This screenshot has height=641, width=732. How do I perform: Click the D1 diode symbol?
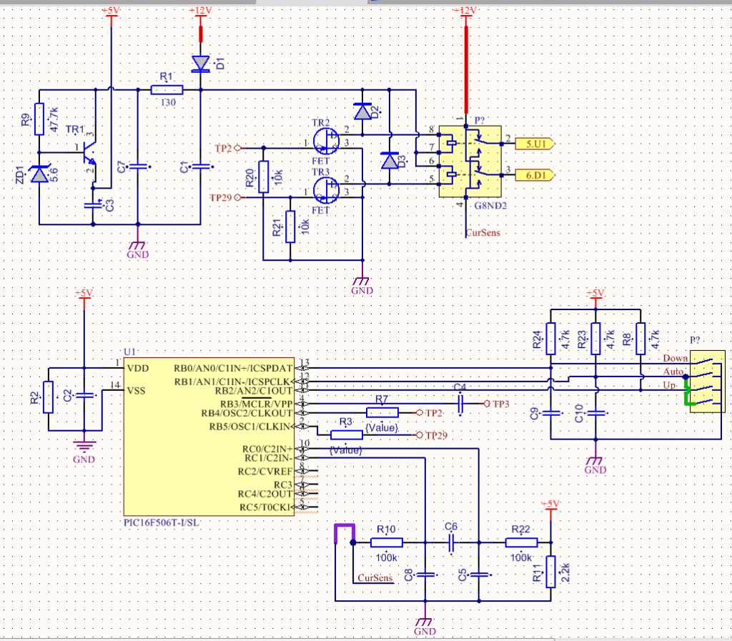pyautogui.click(x=200, y=64)
